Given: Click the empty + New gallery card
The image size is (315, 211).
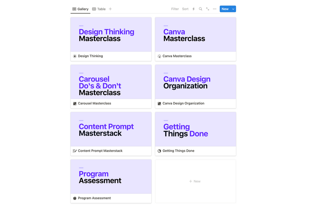Looking at the screenshot, I should coord(195,181).
